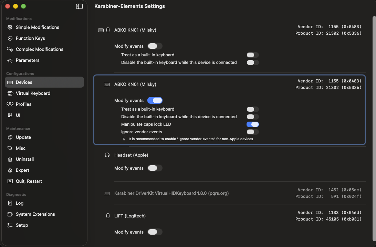Go to Complex Modifications

point(44,49)
